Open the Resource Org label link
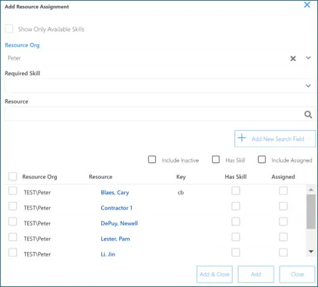The width and height of the screenshot is (318, 287). (22, 45)
